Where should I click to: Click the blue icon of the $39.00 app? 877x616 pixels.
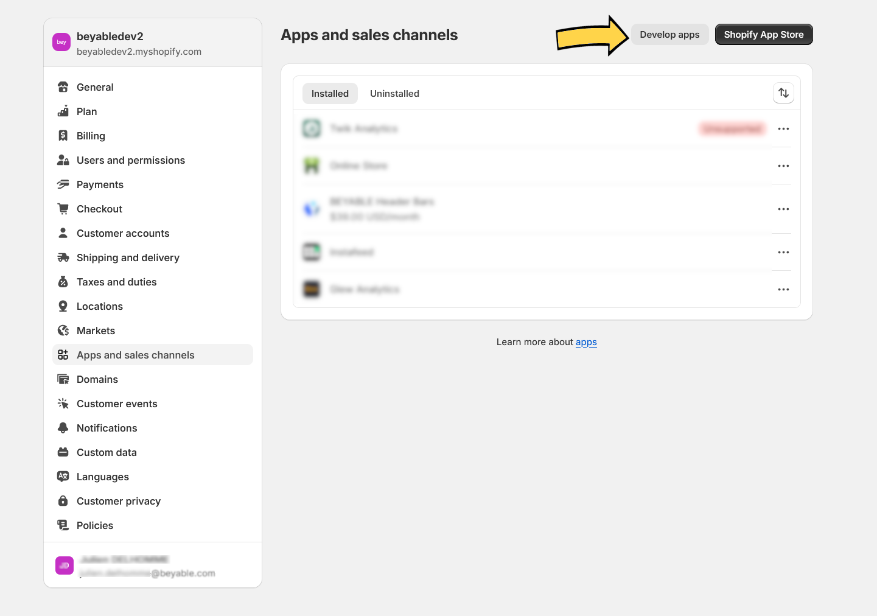coord(312,209)
